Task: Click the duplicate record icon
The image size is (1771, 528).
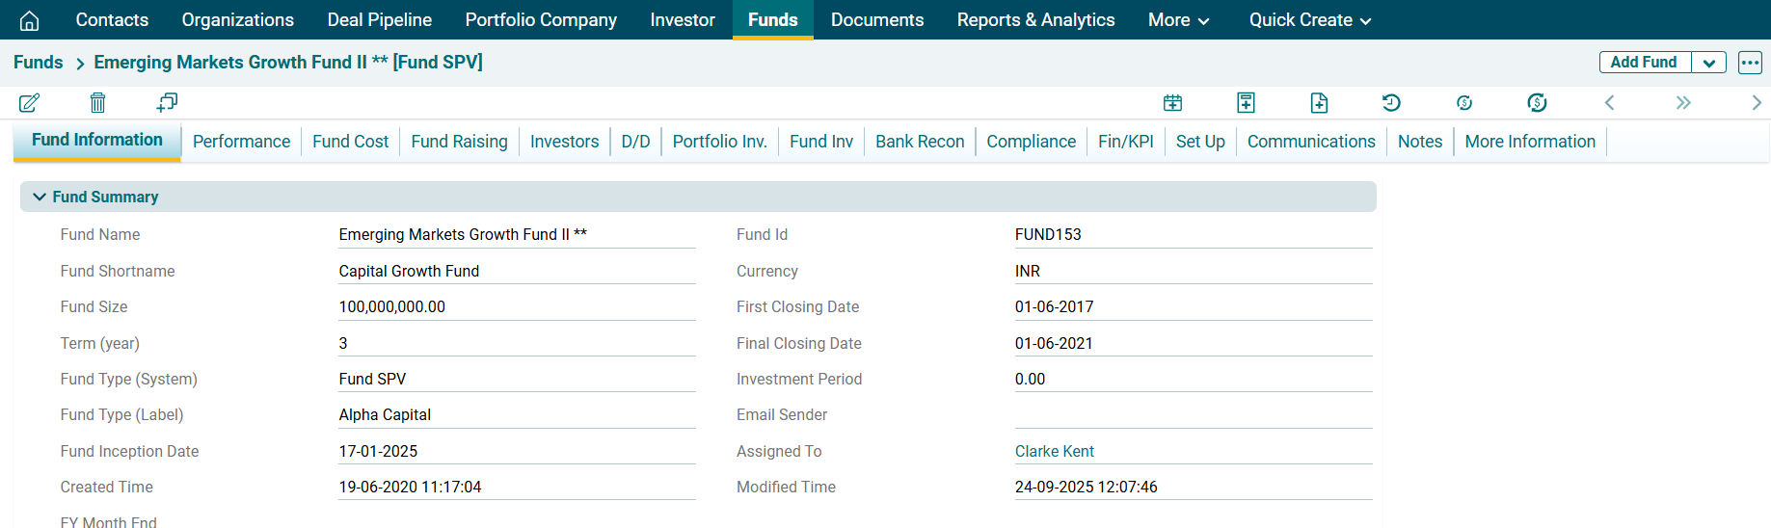Action: tap(167, 102)
